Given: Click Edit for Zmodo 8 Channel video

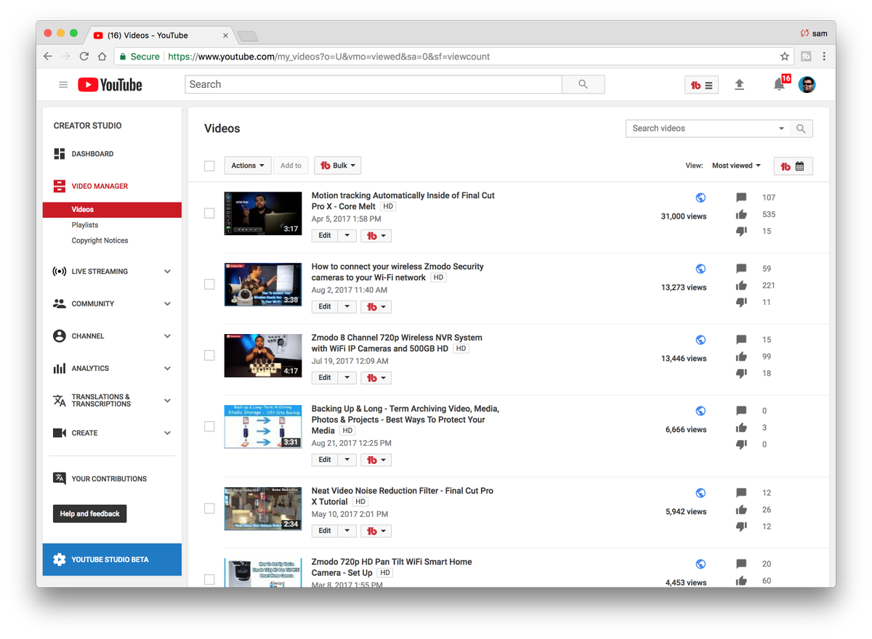Looking at the screenshot, I should [325, 378].
